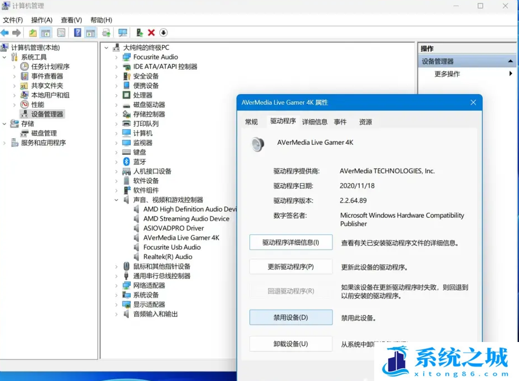Select AMD Streaming Audio Device
The image size is (519, 381).
pyautogui.click(x=186, y=219)
